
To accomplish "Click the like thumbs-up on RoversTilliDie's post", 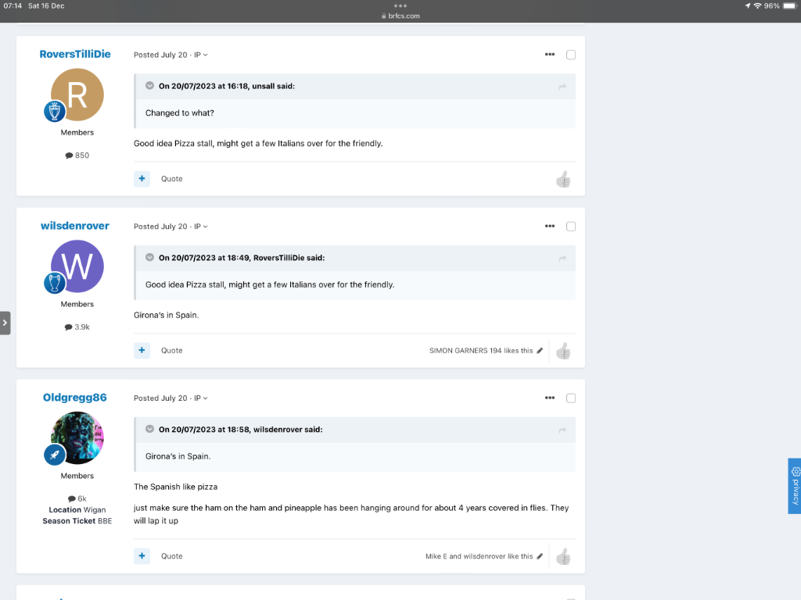I will click(563, 180).
